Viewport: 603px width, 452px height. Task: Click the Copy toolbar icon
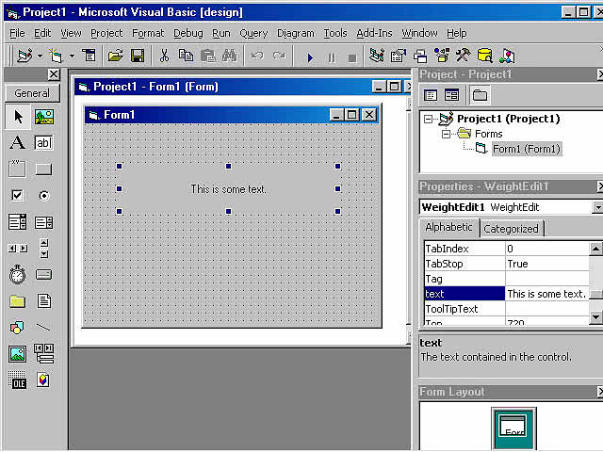(187, 56)
